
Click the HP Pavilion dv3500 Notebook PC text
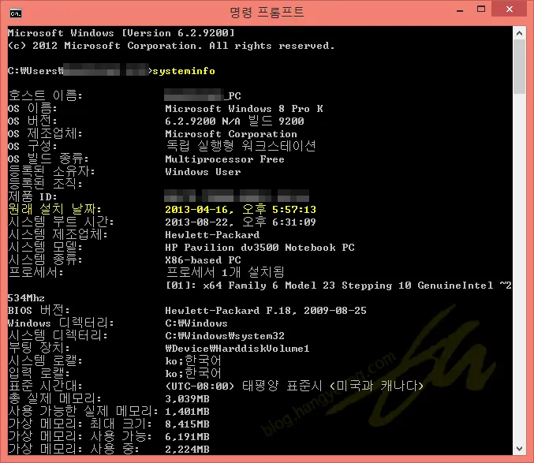click(260, 248)
